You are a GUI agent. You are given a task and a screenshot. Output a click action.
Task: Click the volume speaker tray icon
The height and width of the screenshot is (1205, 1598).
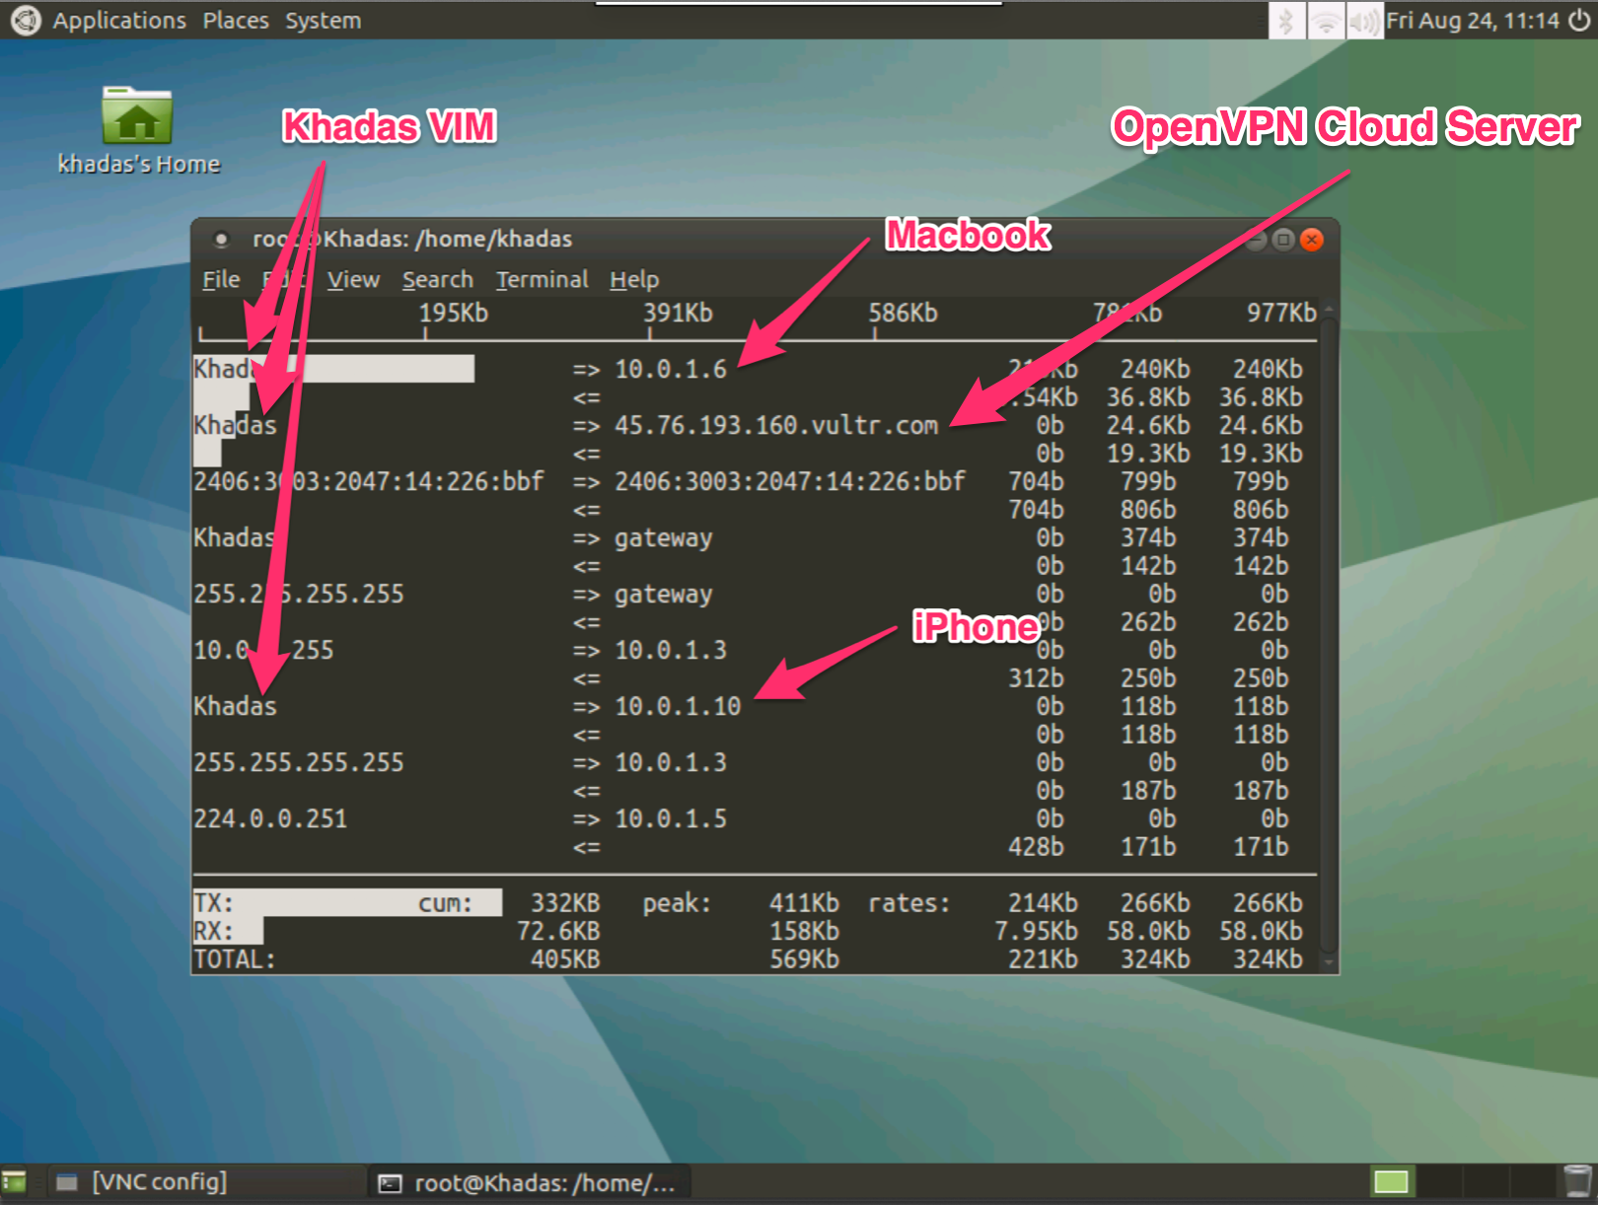[1365, 20]
